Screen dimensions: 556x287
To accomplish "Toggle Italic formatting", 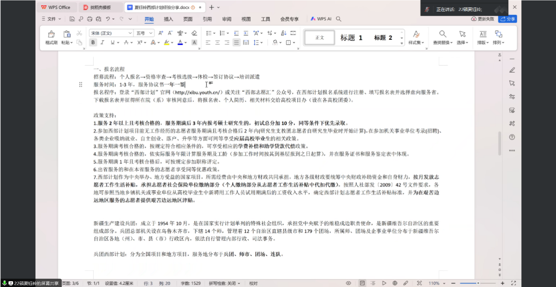I will point(102,42).
